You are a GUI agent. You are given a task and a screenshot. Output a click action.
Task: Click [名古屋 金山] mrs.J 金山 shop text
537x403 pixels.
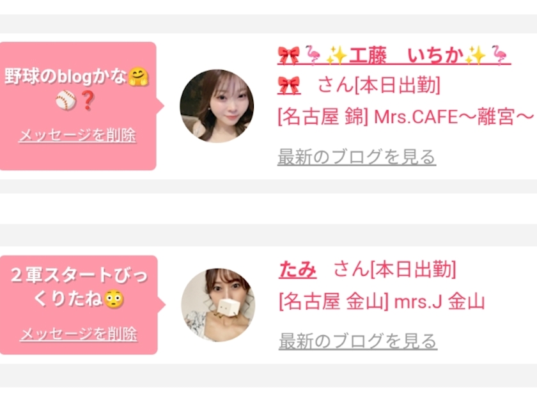(382, 302)
